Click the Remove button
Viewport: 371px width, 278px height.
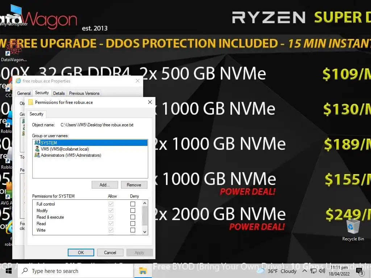[134, 185]
